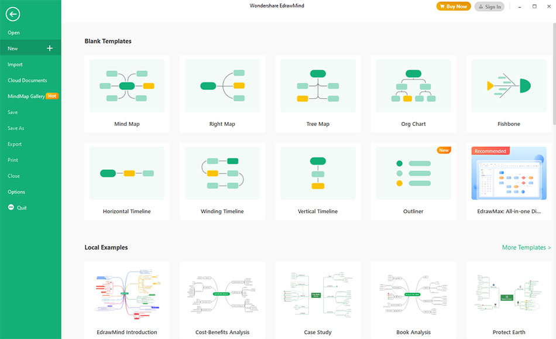
Task: Click the Quit minus-circle icon
Action: tap(11, 207)
